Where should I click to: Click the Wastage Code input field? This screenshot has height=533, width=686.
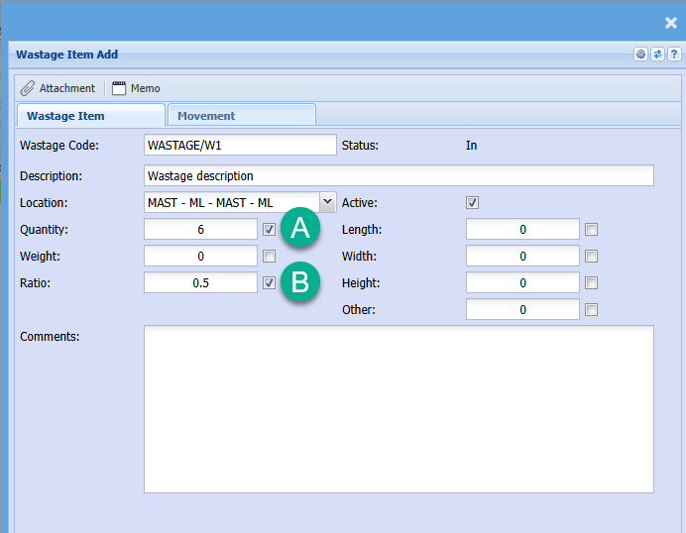[240, 146]
